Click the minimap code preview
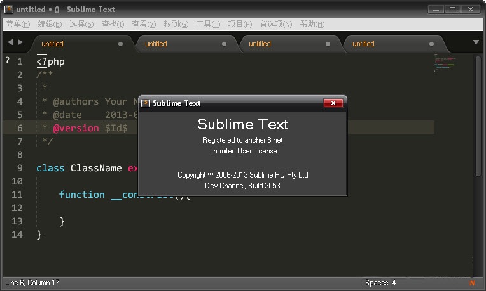Screen dimensions: 486x291 pos(445,63)
